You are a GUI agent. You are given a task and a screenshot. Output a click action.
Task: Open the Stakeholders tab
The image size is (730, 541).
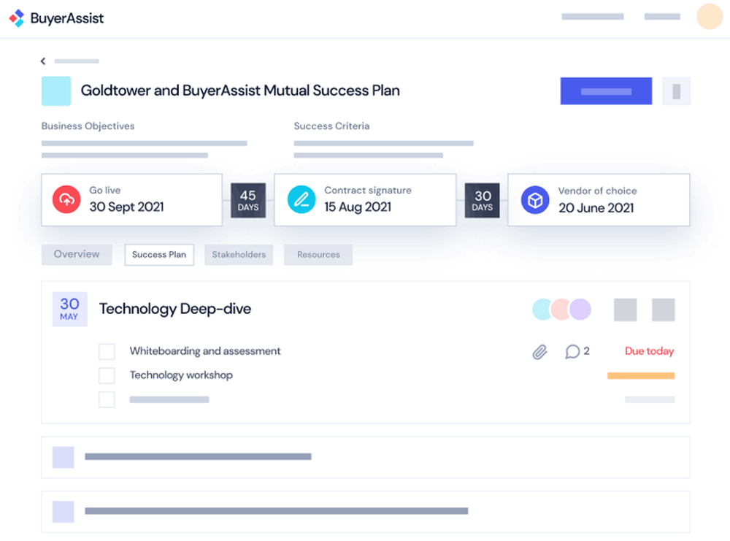point(239,255)
